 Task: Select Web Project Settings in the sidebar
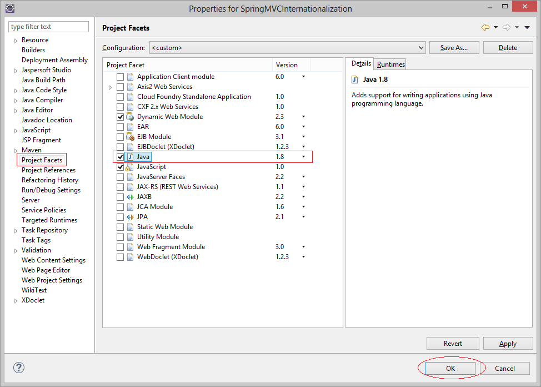tap(52, 280)
